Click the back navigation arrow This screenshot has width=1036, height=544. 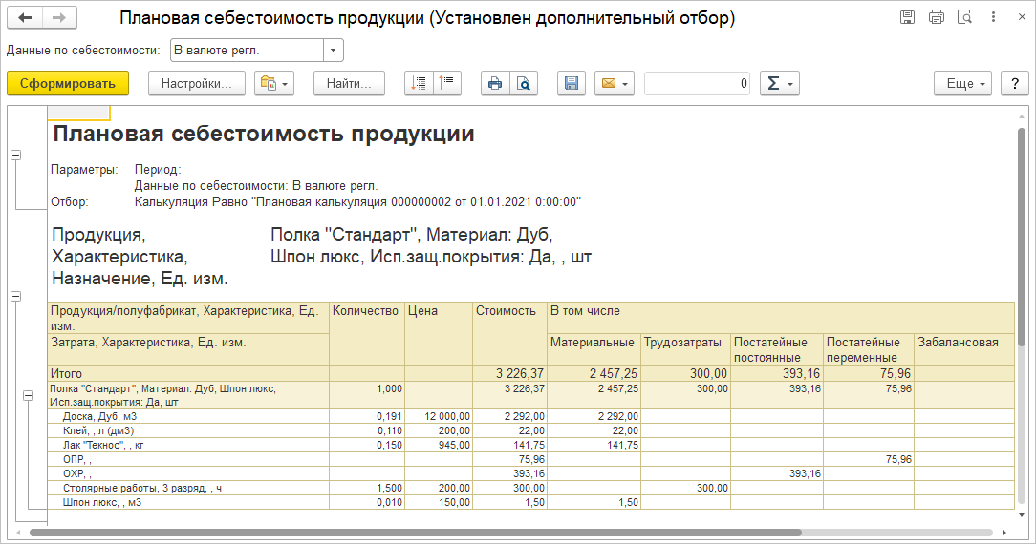(26, 18)
